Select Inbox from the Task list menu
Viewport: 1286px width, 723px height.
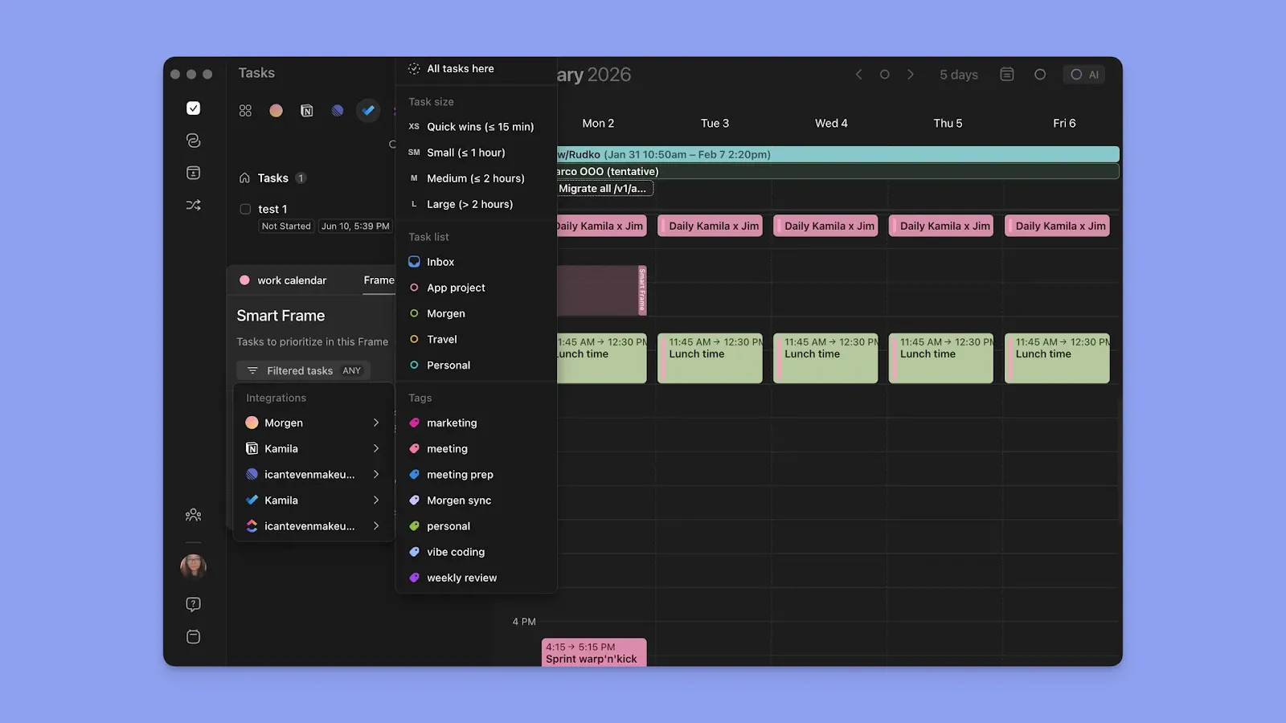441,261
